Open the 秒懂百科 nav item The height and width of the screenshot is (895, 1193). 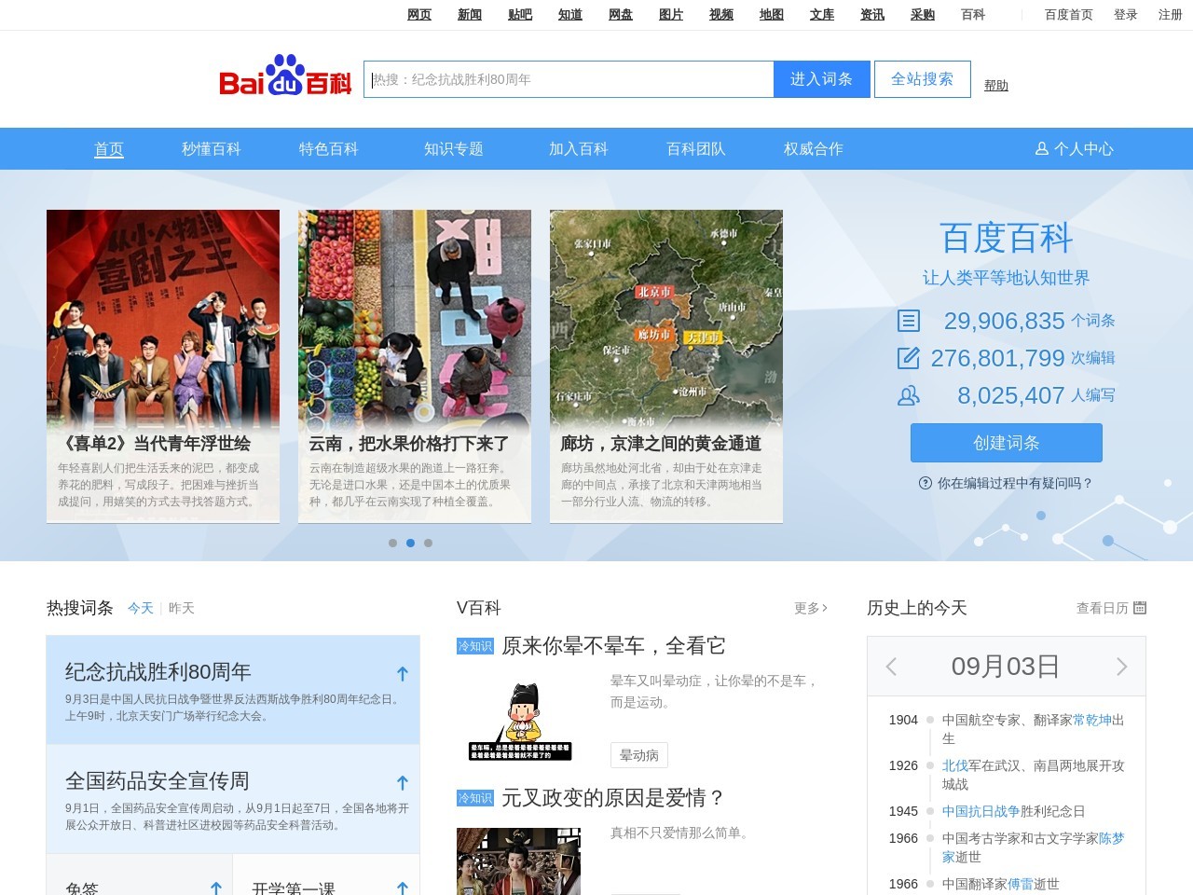[x=212, y=149]
